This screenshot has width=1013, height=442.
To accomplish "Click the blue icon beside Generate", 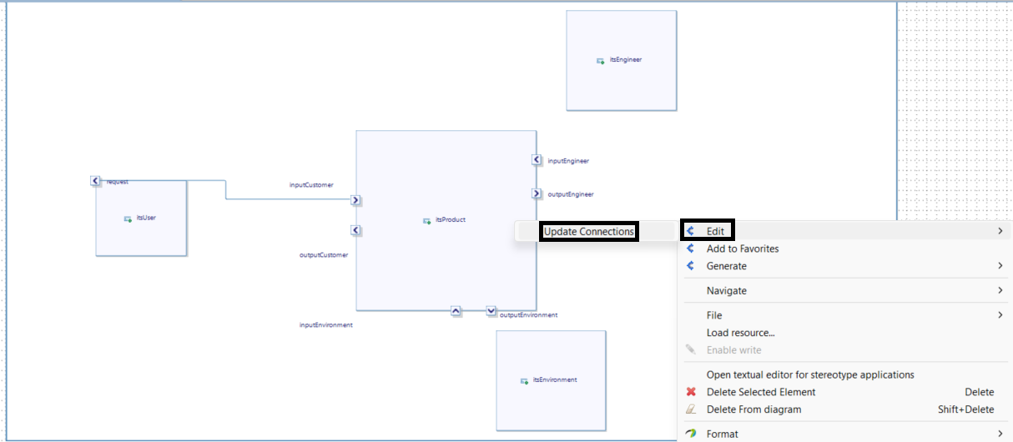I will point(690,266).
